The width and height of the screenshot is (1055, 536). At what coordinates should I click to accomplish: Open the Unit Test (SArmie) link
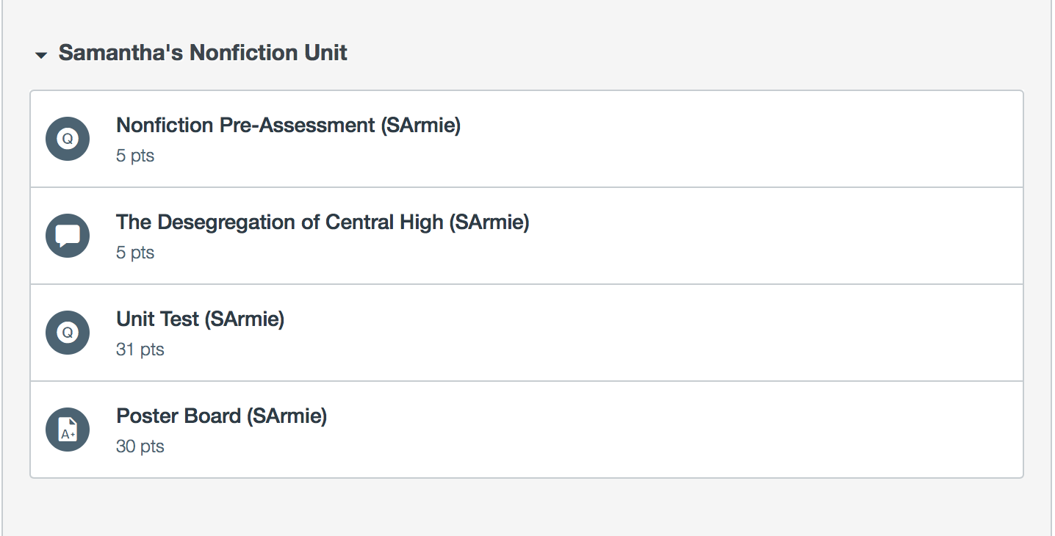coord(200,319)
